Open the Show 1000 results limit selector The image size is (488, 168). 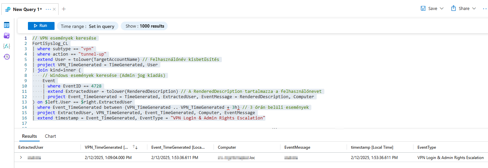point(144,26)
